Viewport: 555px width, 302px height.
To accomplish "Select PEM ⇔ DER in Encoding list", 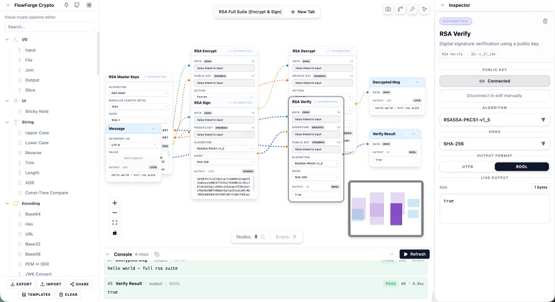I will (37, 264).
